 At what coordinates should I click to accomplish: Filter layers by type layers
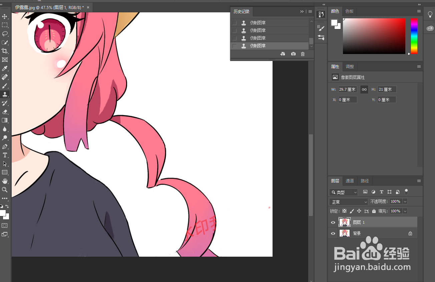[382, 192]
